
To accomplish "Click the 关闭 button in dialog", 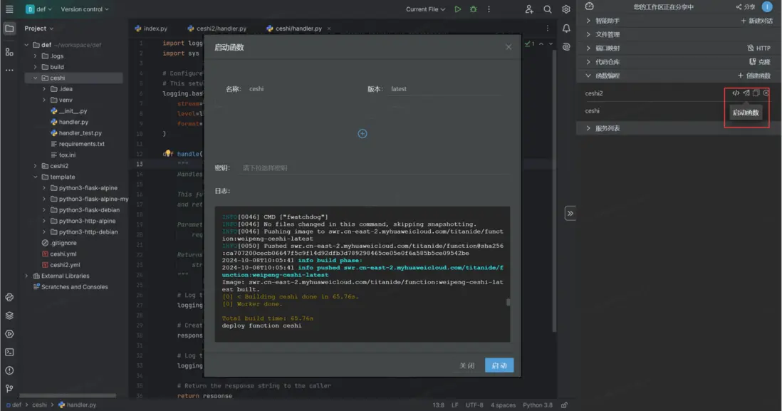I will tap(466, 365).
